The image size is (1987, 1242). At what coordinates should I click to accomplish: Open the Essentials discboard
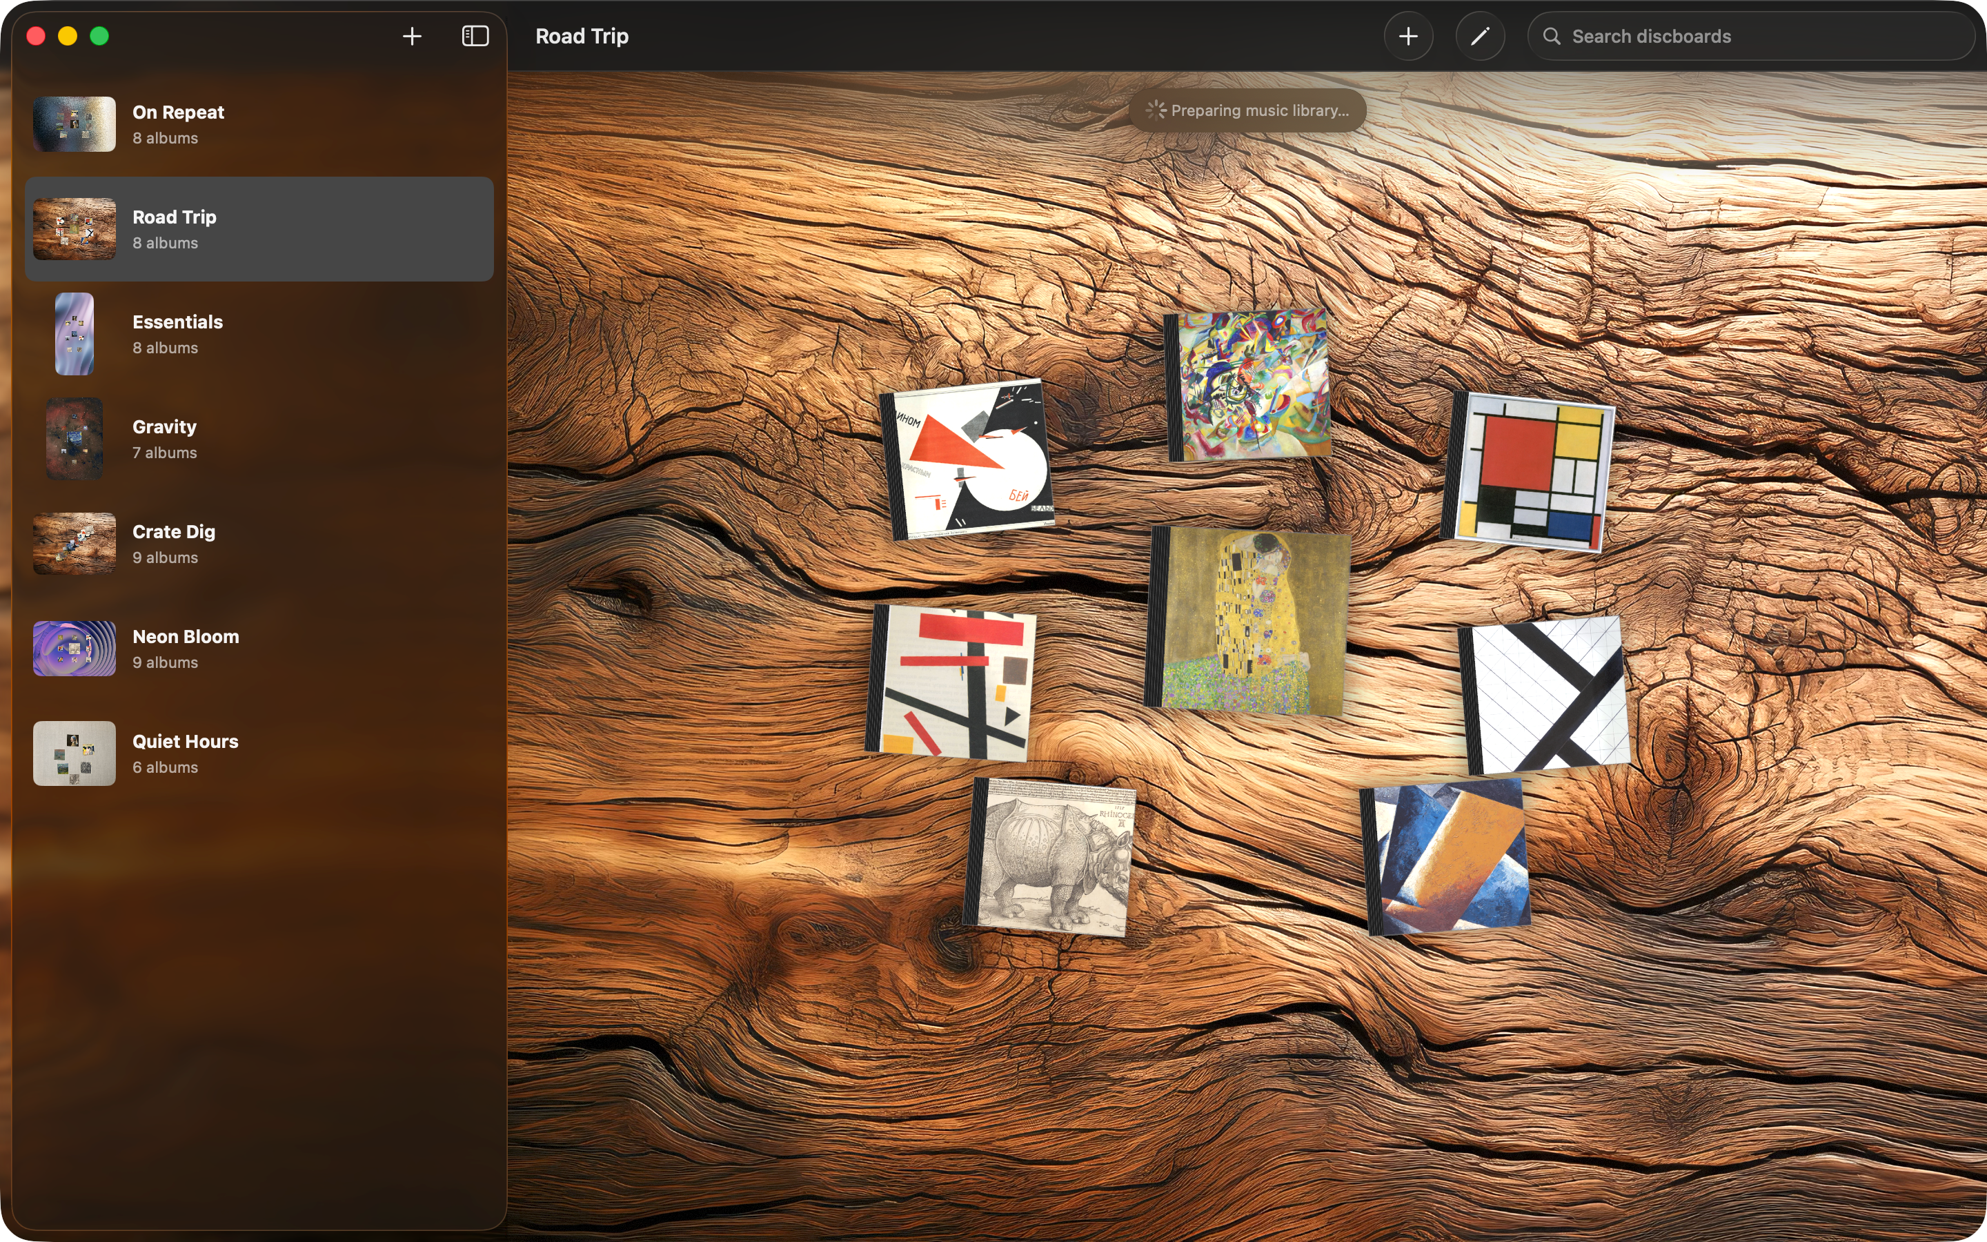(259, 335)
